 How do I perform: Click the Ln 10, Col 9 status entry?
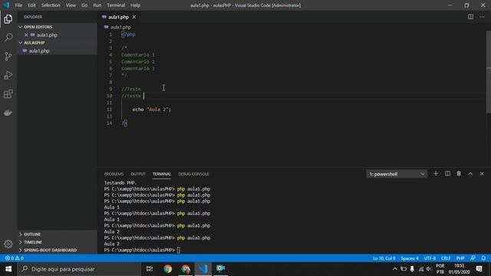tap(384, 258)
